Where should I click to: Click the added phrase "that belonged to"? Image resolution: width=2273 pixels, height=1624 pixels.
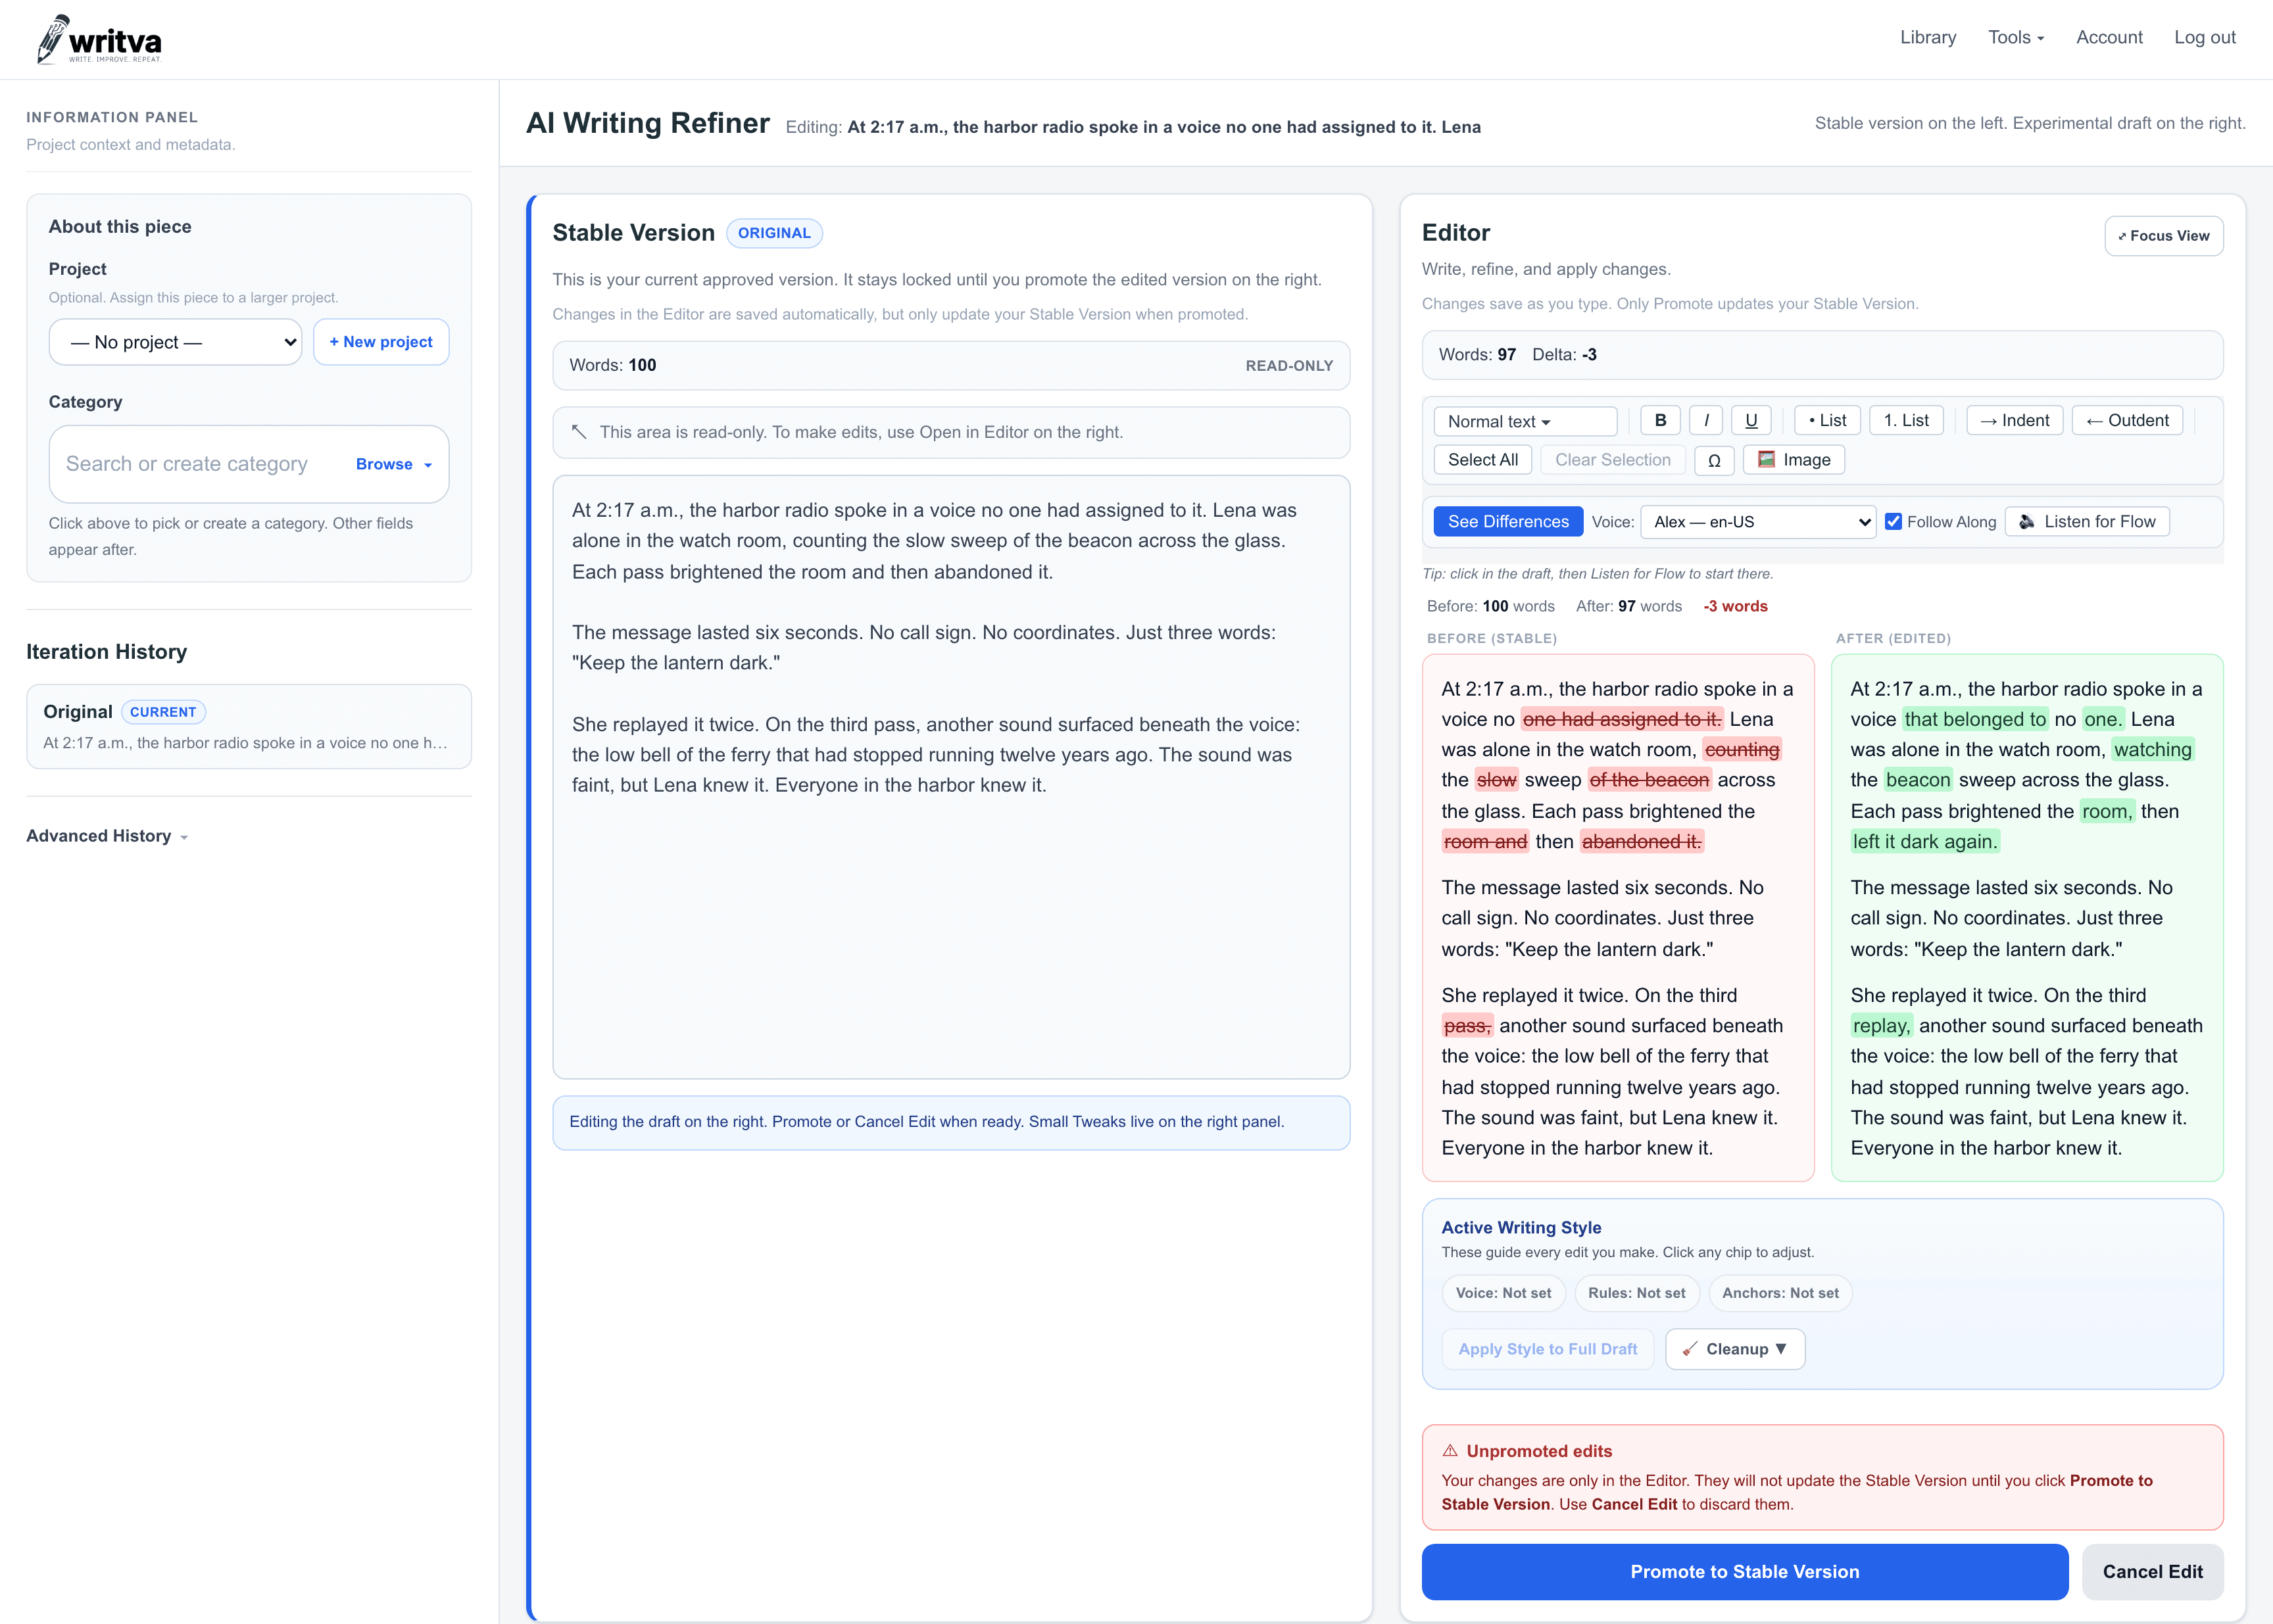coord(1975,719)
